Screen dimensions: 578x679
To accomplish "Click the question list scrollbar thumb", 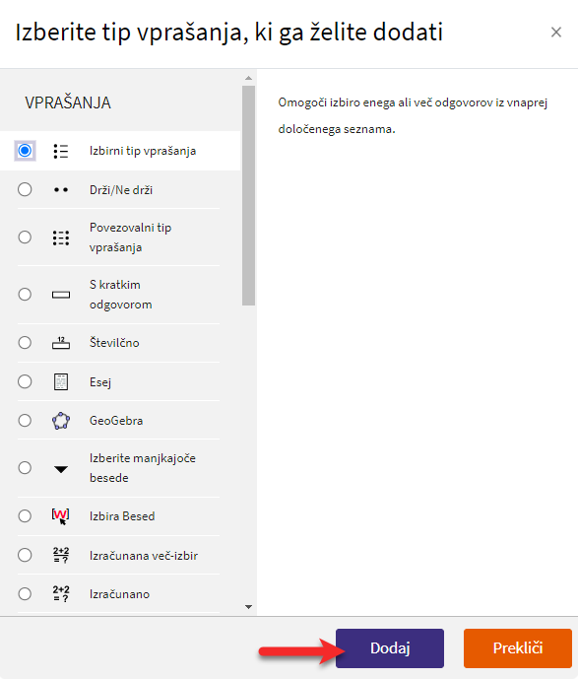I will click(x=248, y=196).
